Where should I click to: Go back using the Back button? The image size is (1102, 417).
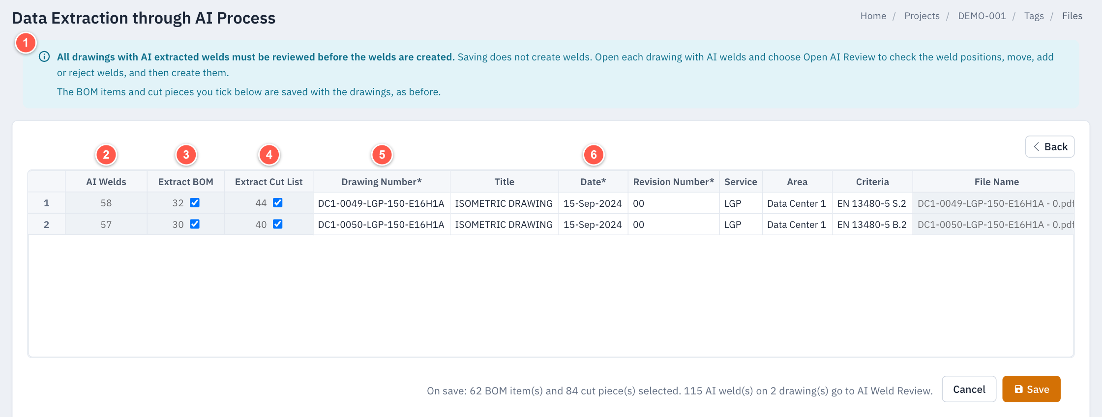pos(1049,147)
